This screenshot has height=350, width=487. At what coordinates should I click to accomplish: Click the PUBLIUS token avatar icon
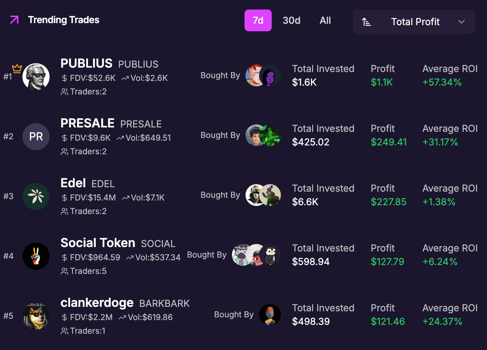tap(36, 77)
